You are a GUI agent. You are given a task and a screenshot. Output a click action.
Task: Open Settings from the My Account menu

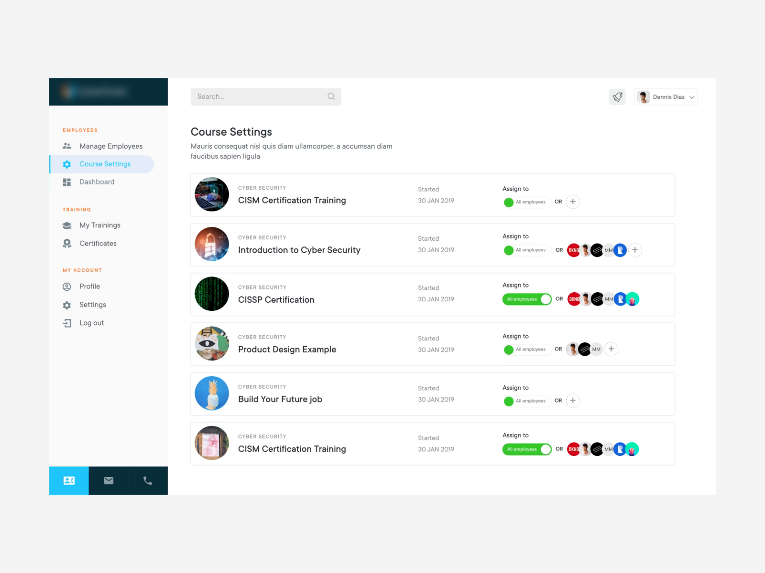(x=92, y=305)
